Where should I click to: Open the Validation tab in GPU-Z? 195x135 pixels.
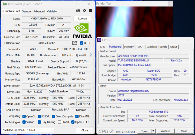(53, 11)
